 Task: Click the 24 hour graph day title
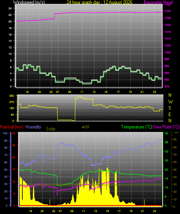tap(100, 2)
